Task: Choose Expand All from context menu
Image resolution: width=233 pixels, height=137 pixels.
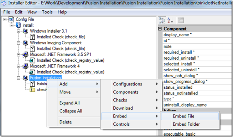Action: pos(74,103)
